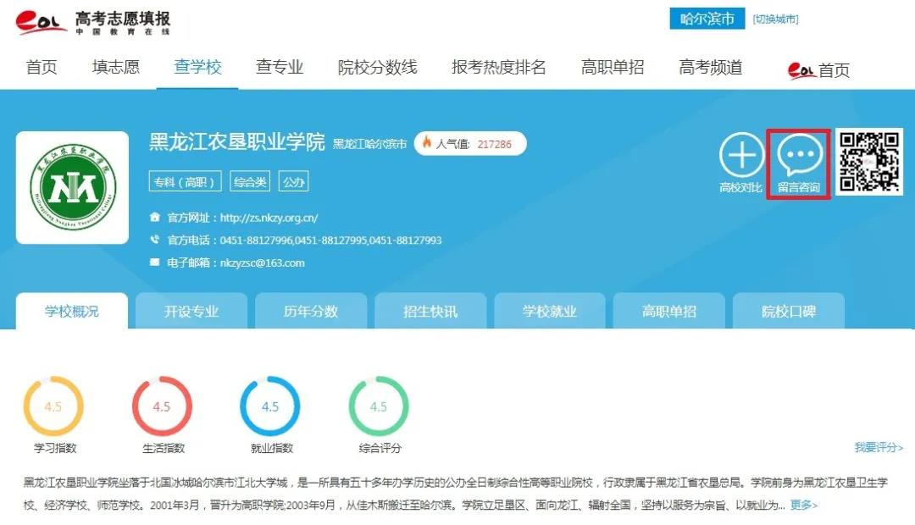Go to 首页 in the navigation bar
Screen dimensions: 915x525
[x=42, y=67]
